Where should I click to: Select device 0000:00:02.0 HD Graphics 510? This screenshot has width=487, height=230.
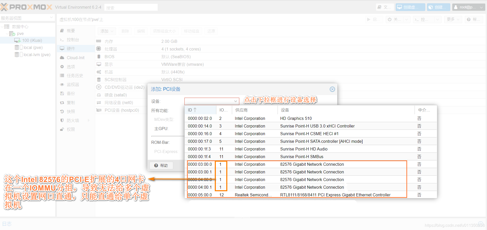coord(311,118)
